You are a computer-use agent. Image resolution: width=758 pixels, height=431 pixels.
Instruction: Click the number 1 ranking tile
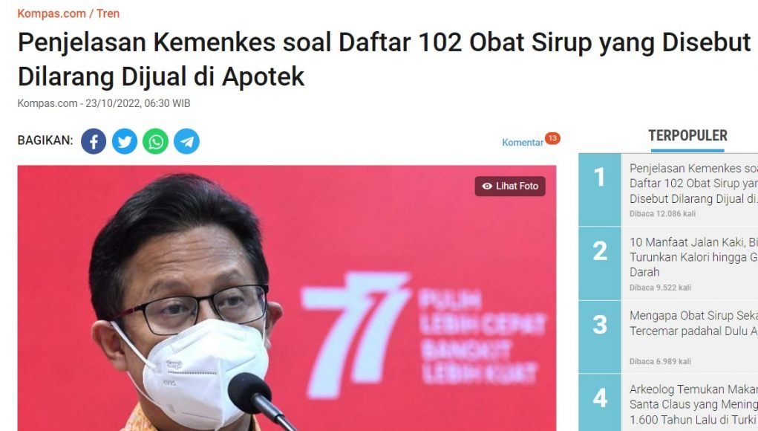pos(600,189)
